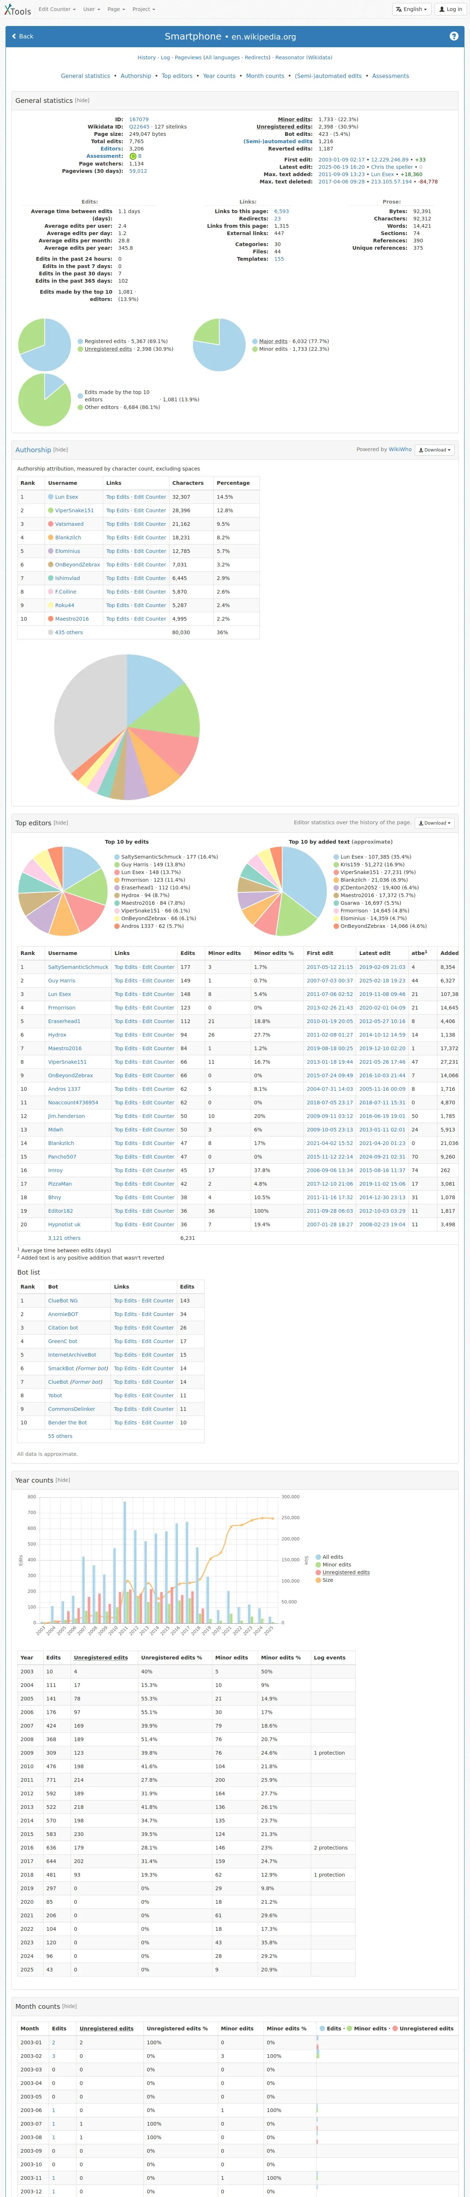
Task: Open the User dropdown menu
Action: [x=90, y=10]
